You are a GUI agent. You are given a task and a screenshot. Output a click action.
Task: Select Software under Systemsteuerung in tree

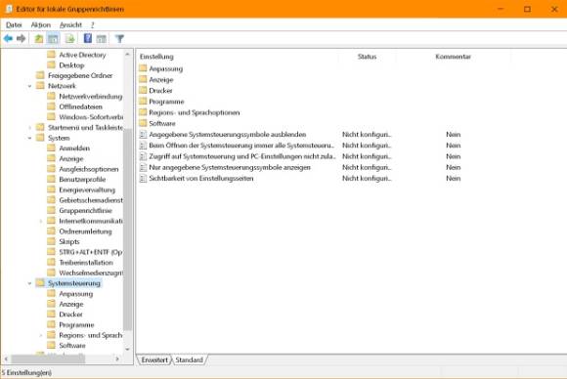point(72,346)
